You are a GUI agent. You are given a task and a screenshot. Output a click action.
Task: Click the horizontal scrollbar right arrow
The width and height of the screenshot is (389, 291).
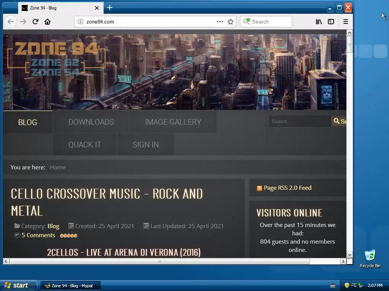coord(343,261)
